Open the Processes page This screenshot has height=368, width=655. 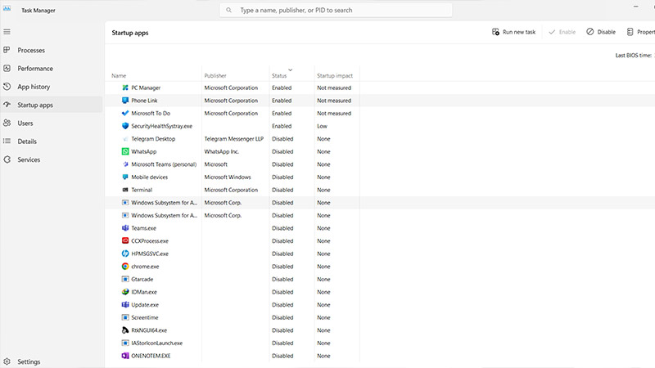click(31, 50)
